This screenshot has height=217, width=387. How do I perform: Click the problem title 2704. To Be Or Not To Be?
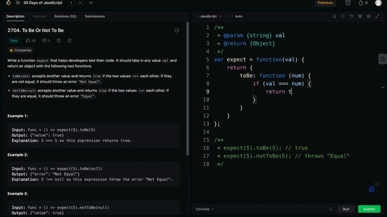pyautogui.click(x=36, y=30)
